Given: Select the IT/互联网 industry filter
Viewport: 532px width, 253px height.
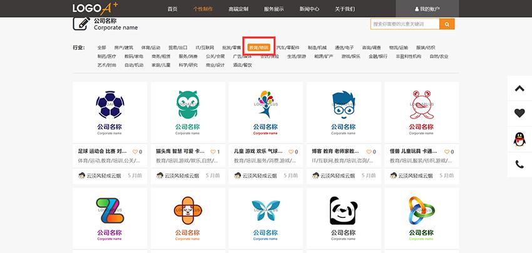Looking at the screenshot, I should click(205, 48).
